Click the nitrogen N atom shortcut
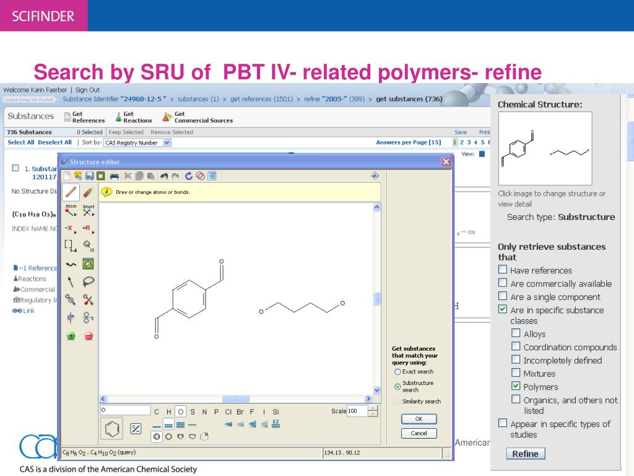This screenshot has height=476, width=634. point(204,412)
